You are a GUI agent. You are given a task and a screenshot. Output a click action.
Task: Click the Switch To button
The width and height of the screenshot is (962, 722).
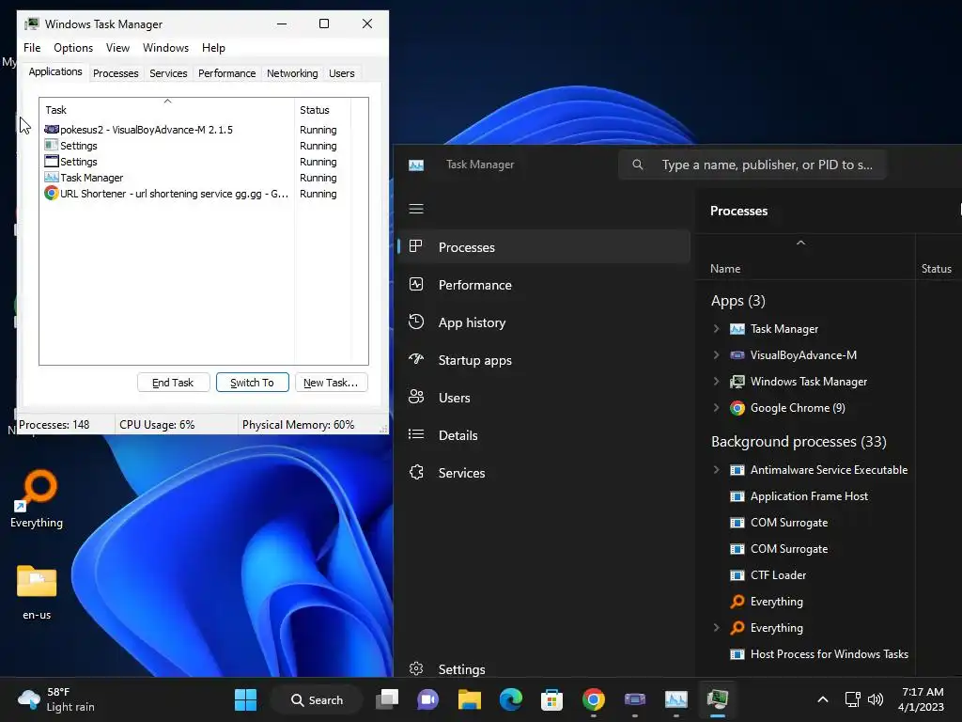[x=252, y=383]
